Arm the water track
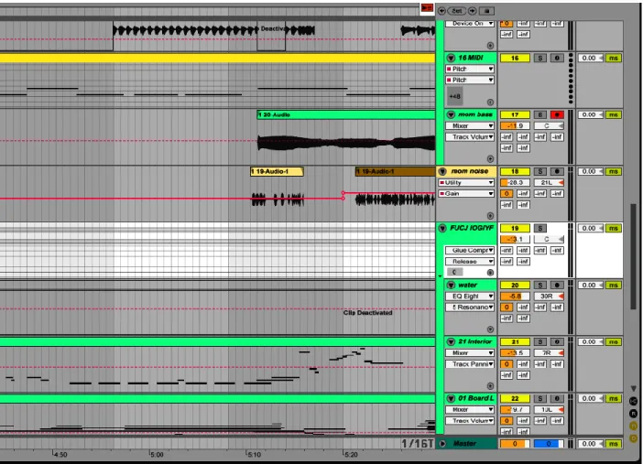Viewport: 643px width, 464px height. [557, 285]
